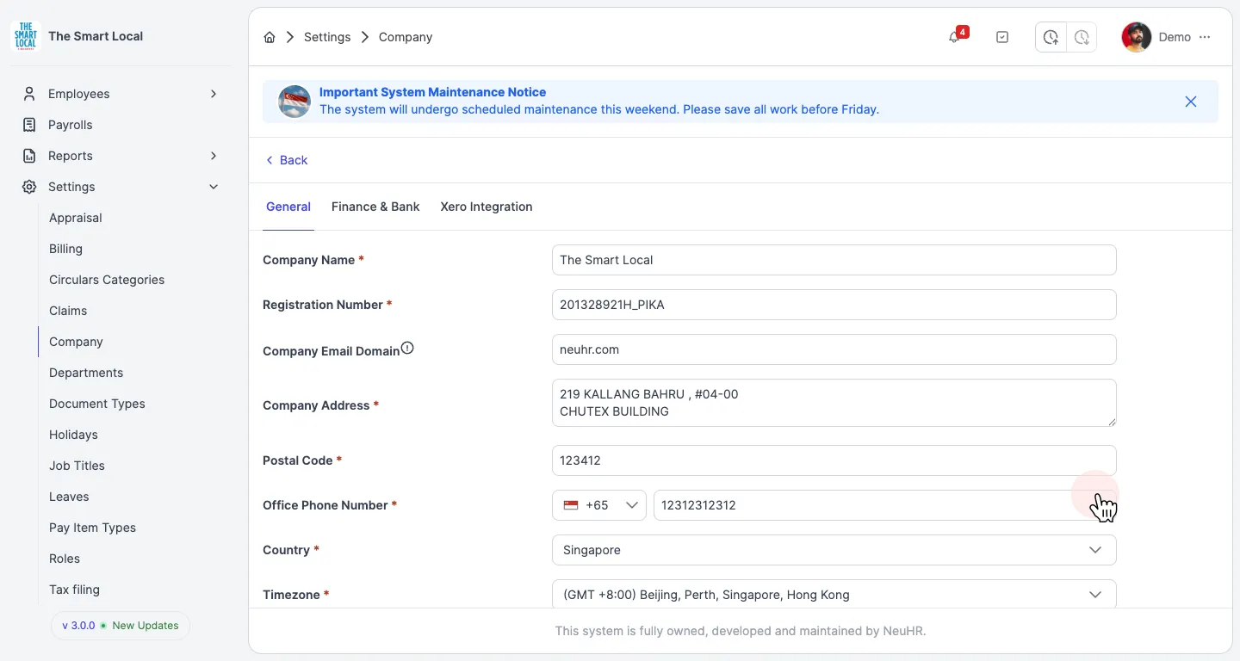Viewport: 1240px width, 661px height.
Task: Click the Back link
Action: coord(287,160)
